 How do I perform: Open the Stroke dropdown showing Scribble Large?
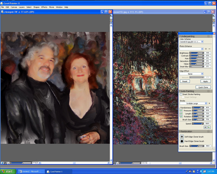click(193, 103)
